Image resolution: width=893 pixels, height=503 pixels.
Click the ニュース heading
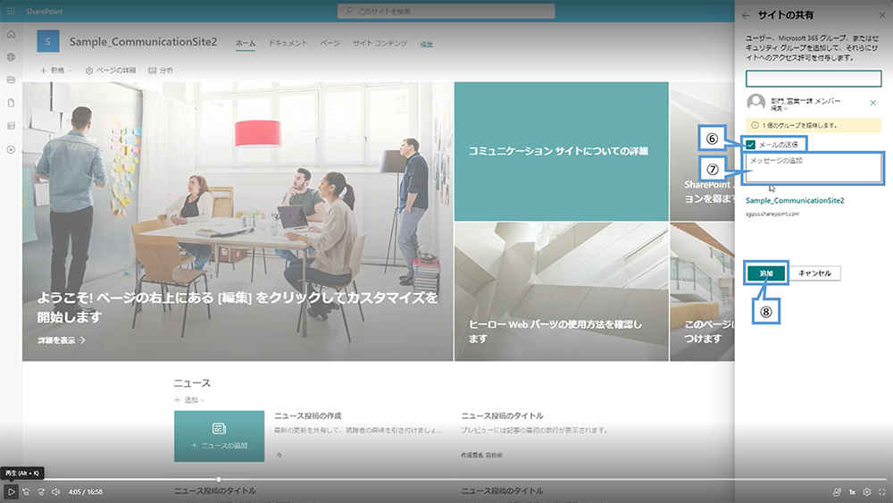pos(192,382)
